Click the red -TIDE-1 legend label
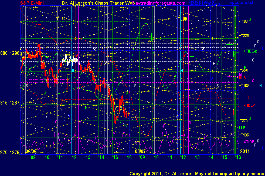 point(249,105)
